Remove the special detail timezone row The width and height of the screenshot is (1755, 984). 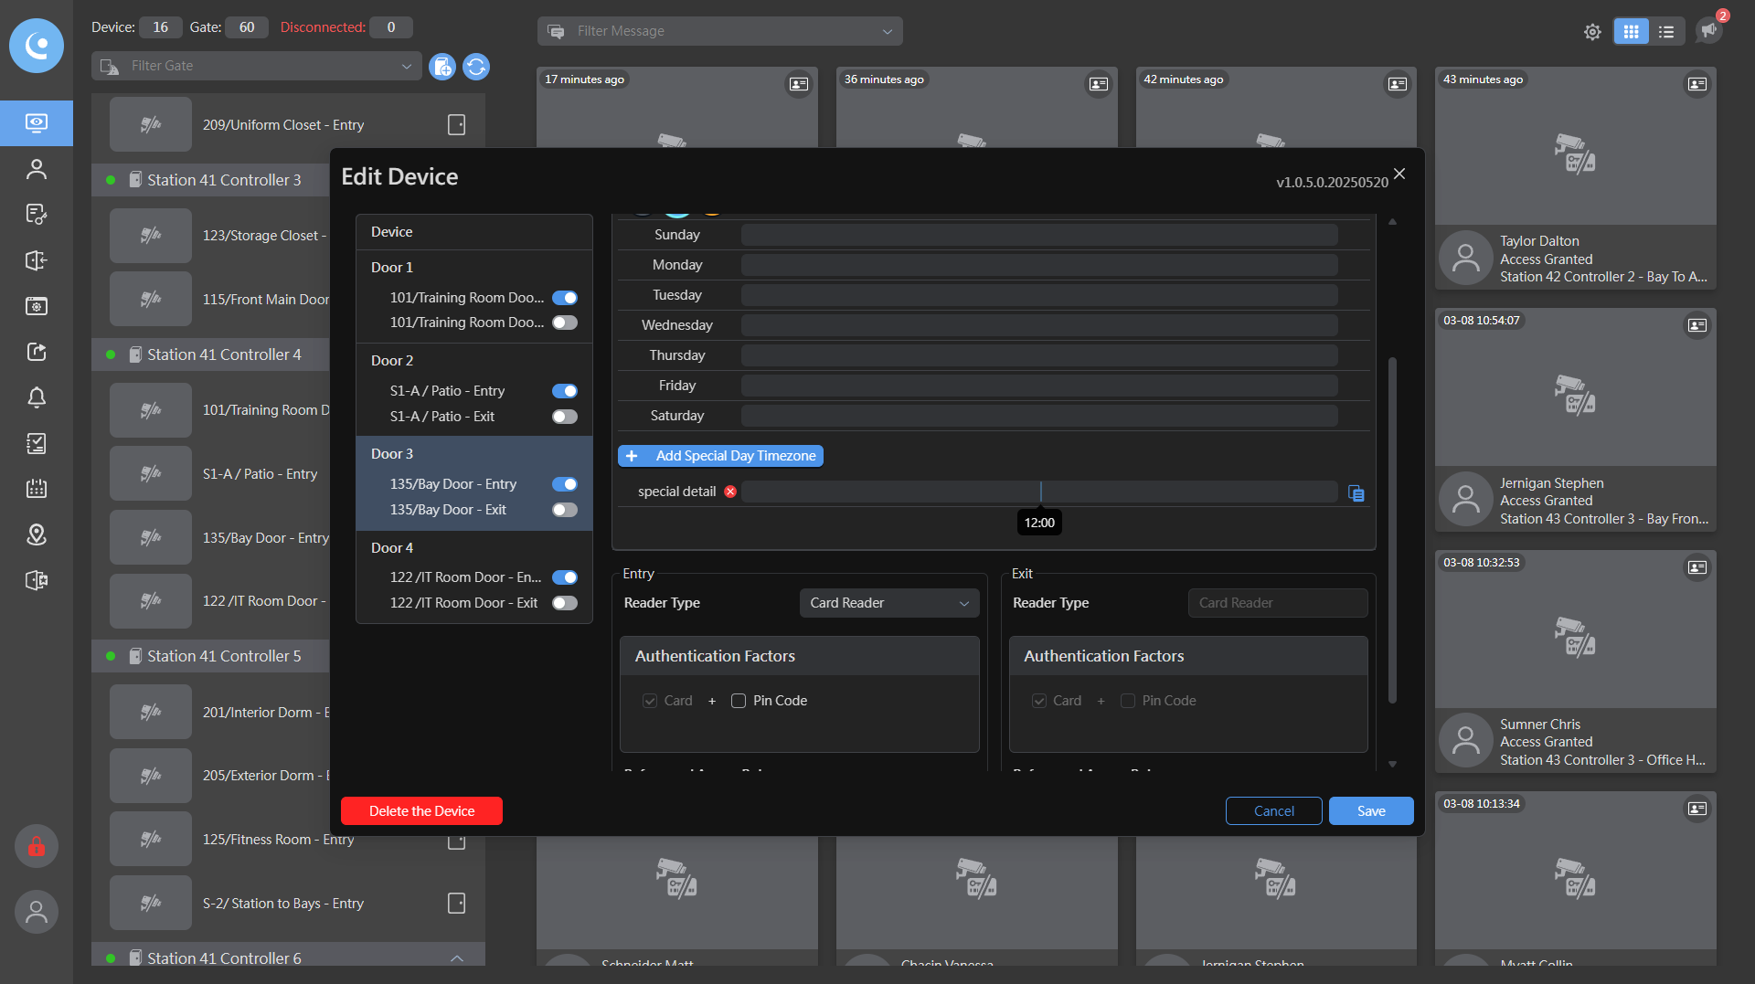pos(730,492)
